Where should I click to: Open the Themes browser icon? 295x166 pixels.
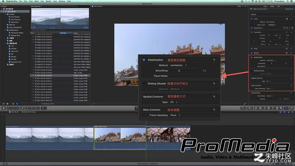point(281,108)
